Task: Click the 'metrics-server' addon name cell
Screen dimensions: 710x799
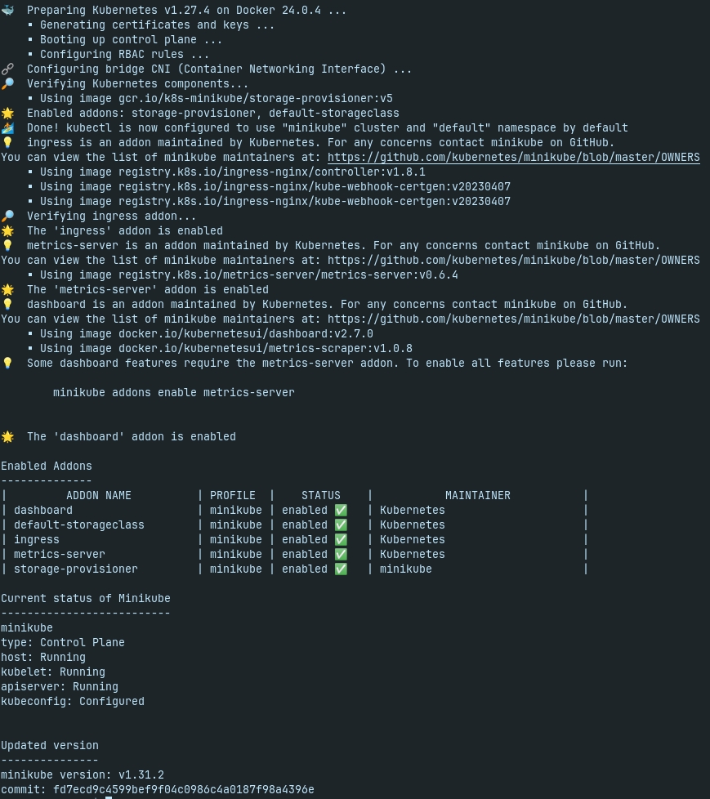Action: click(60, 555)
